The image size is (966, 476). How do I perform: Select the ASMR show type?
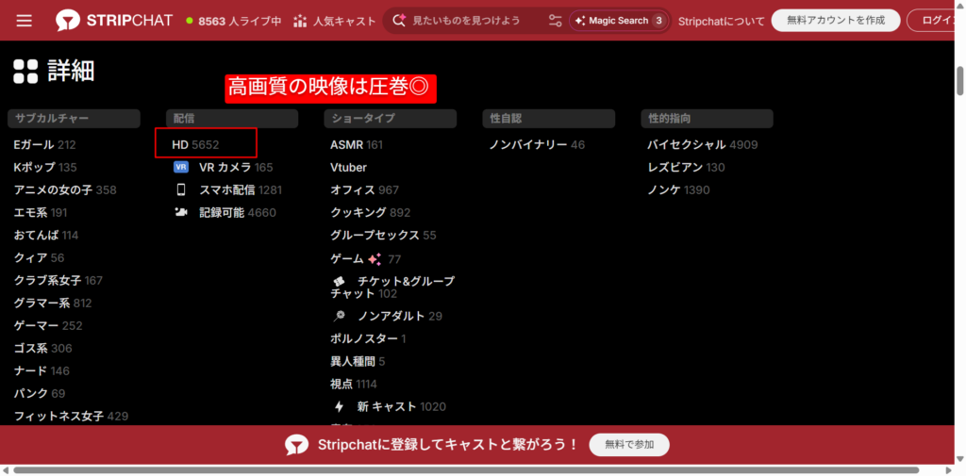tap(357, 145)
